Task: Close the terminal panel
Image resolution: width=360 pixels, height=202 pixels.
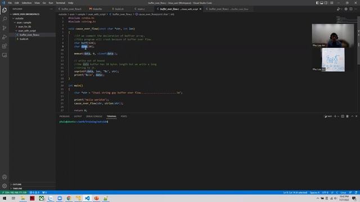Action: pos(356,116)
